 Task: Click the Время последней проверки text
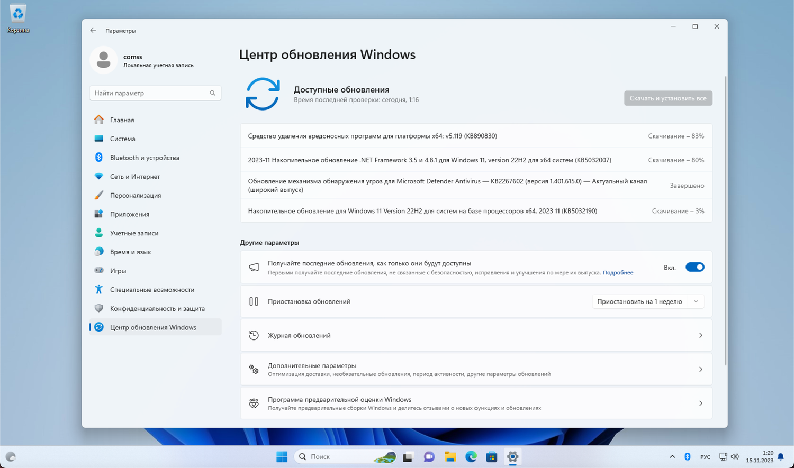point(356,100)
